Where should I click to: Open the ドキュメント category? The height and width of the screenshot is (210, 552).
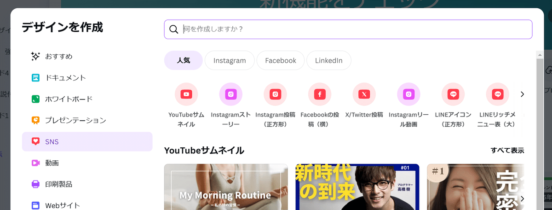[87, 77]
